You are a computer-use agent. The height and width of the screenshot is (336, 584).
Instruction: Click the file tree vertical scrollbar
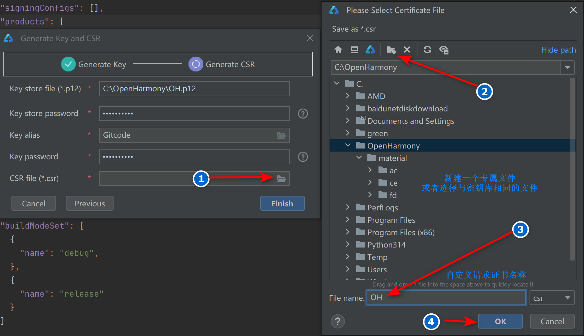pyautogui.click(x=573, y=169)
